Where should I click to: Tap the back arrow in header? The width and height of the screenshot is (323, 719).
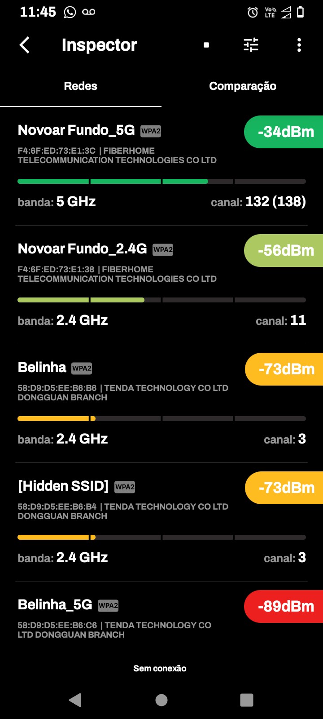click(25, 45)
